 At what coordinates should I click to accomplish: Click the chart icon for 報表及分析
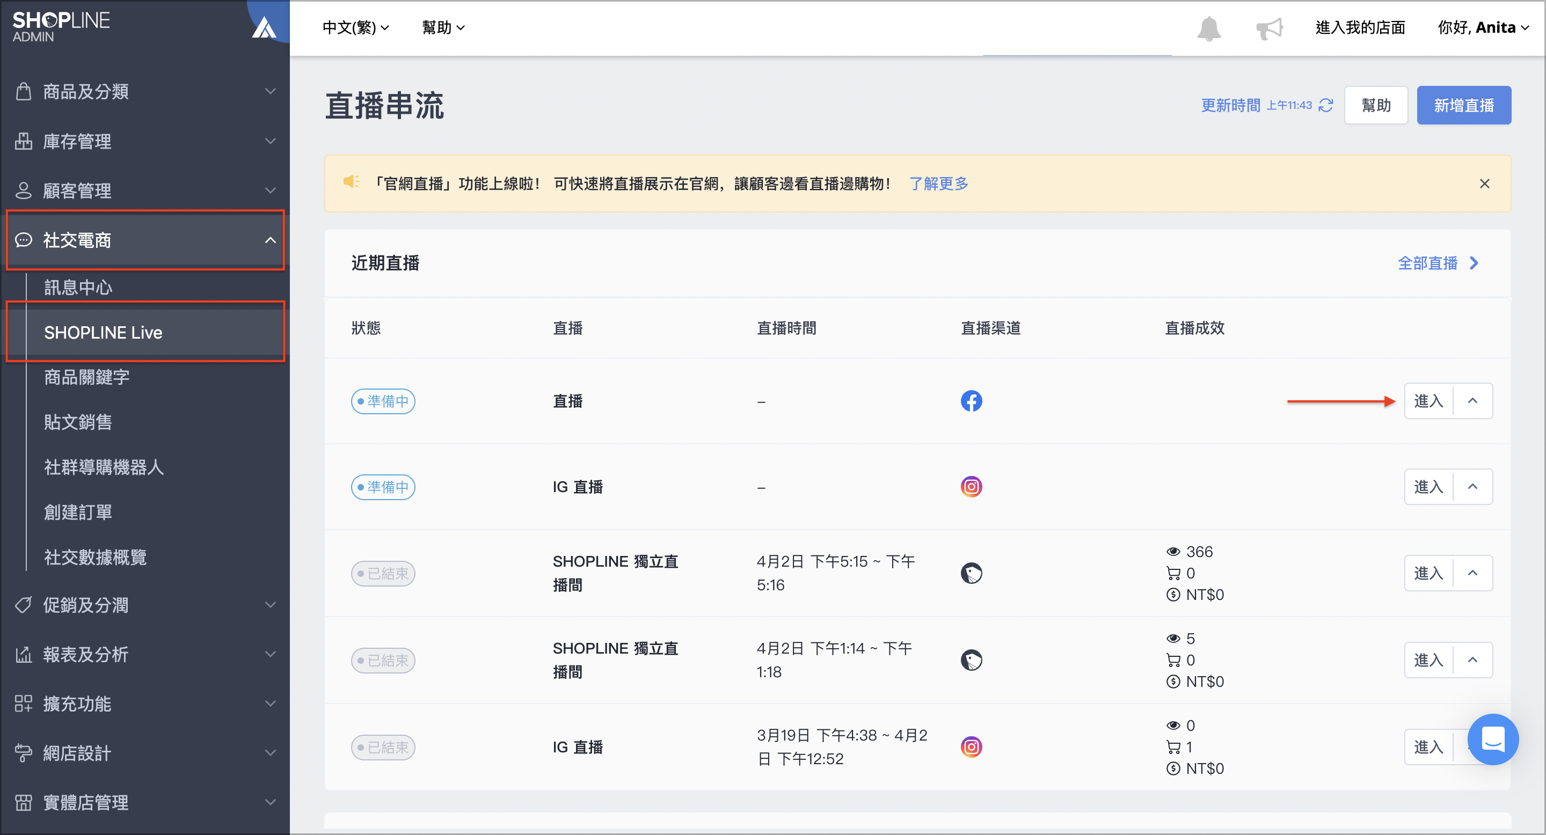[24, 654]
